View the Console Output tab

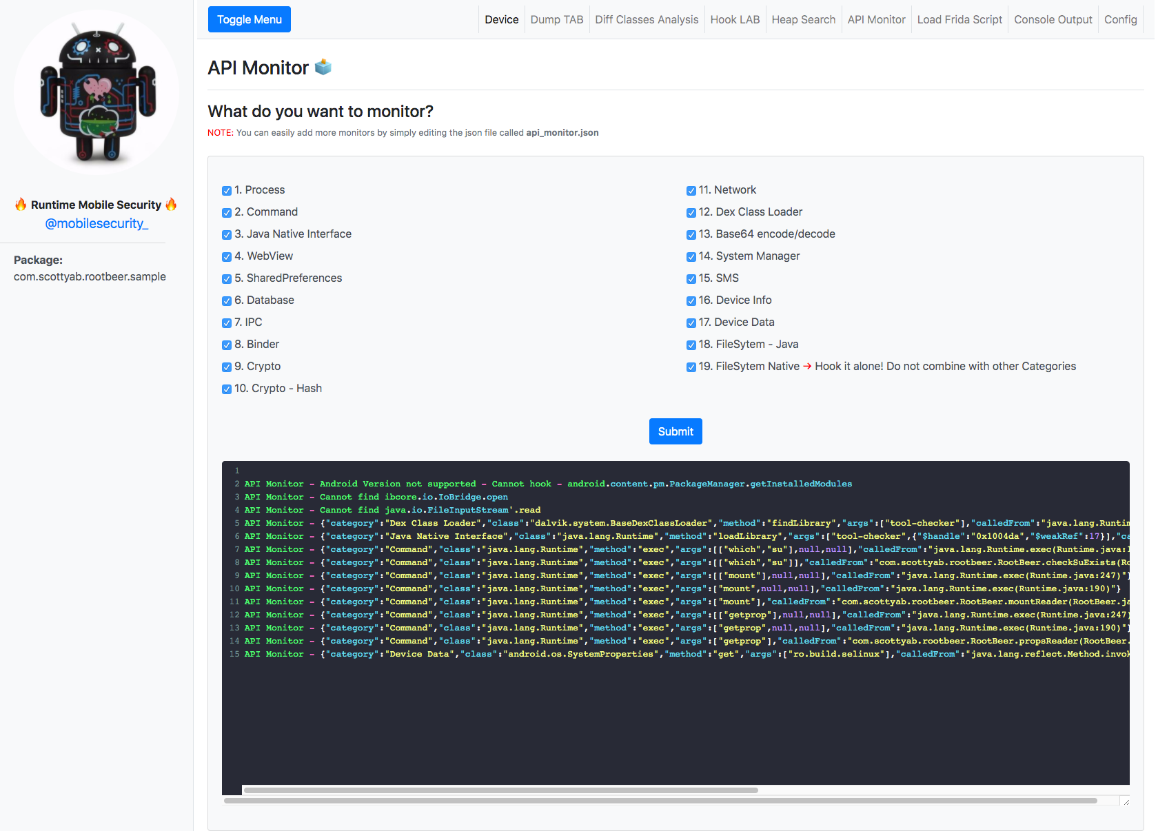coord(1053,19)
